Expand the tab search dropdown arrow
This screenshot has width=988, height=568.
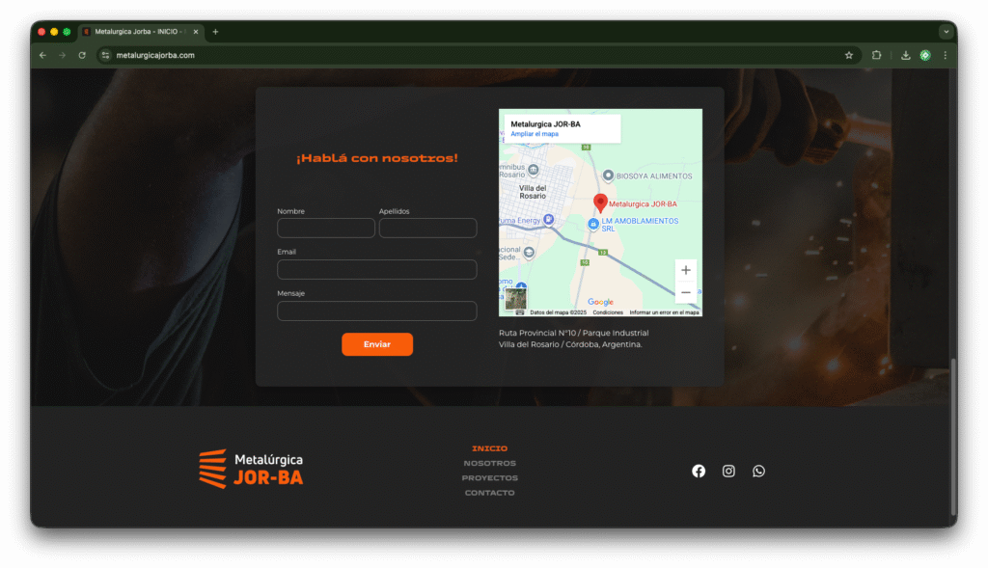point(945,32)
